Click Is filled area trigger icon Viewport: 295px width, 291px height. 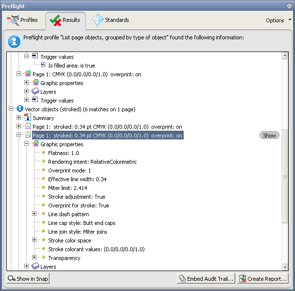click(43, 65)
